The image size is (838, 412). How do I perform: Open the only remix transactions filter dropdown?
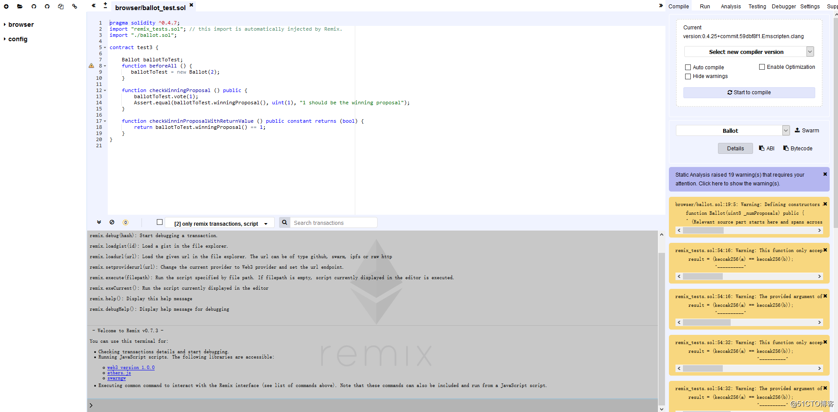pos(220,224)
